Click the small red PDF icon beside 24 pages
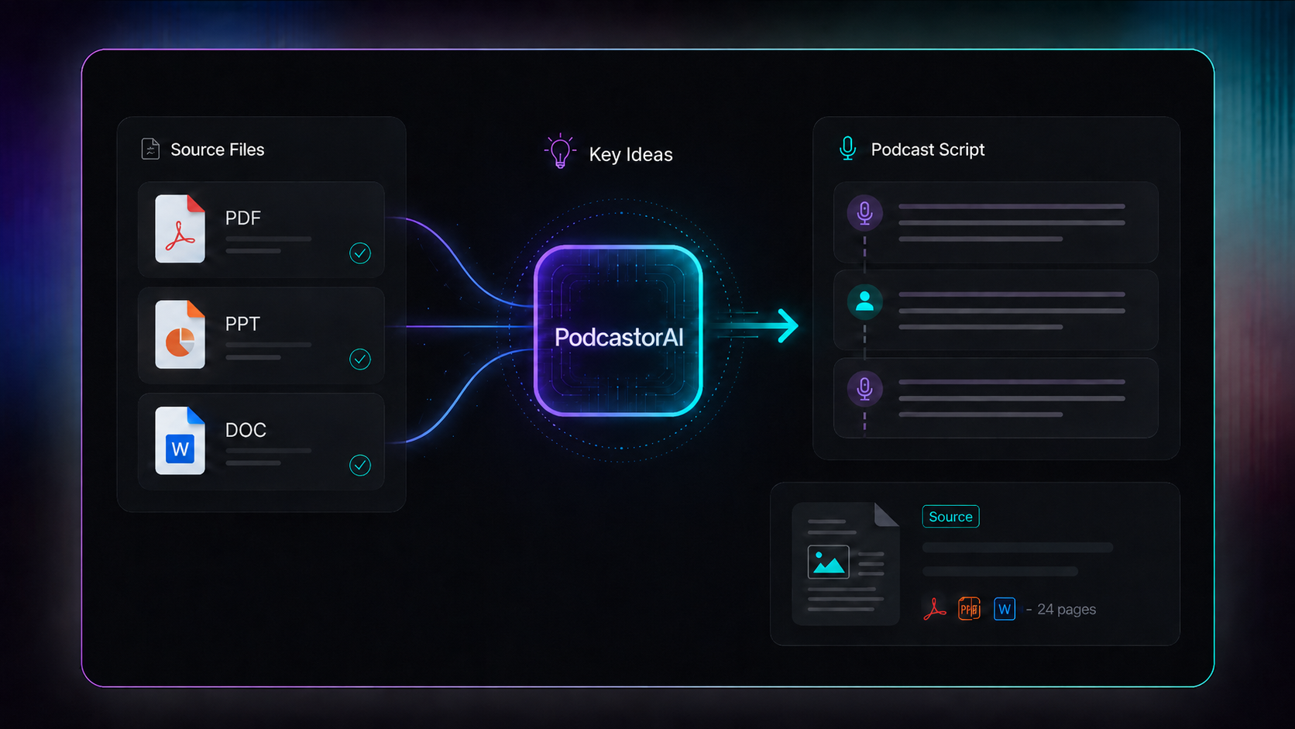This screenshot has height=729, width=1295. click(935, 609)
